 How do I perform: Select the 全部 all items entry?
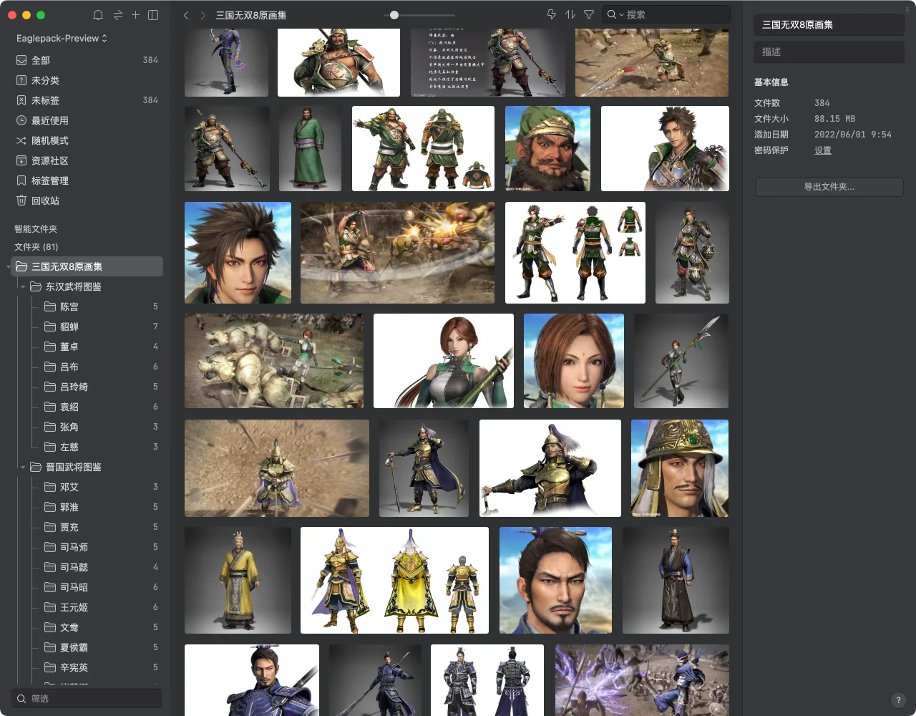(87, 60)
